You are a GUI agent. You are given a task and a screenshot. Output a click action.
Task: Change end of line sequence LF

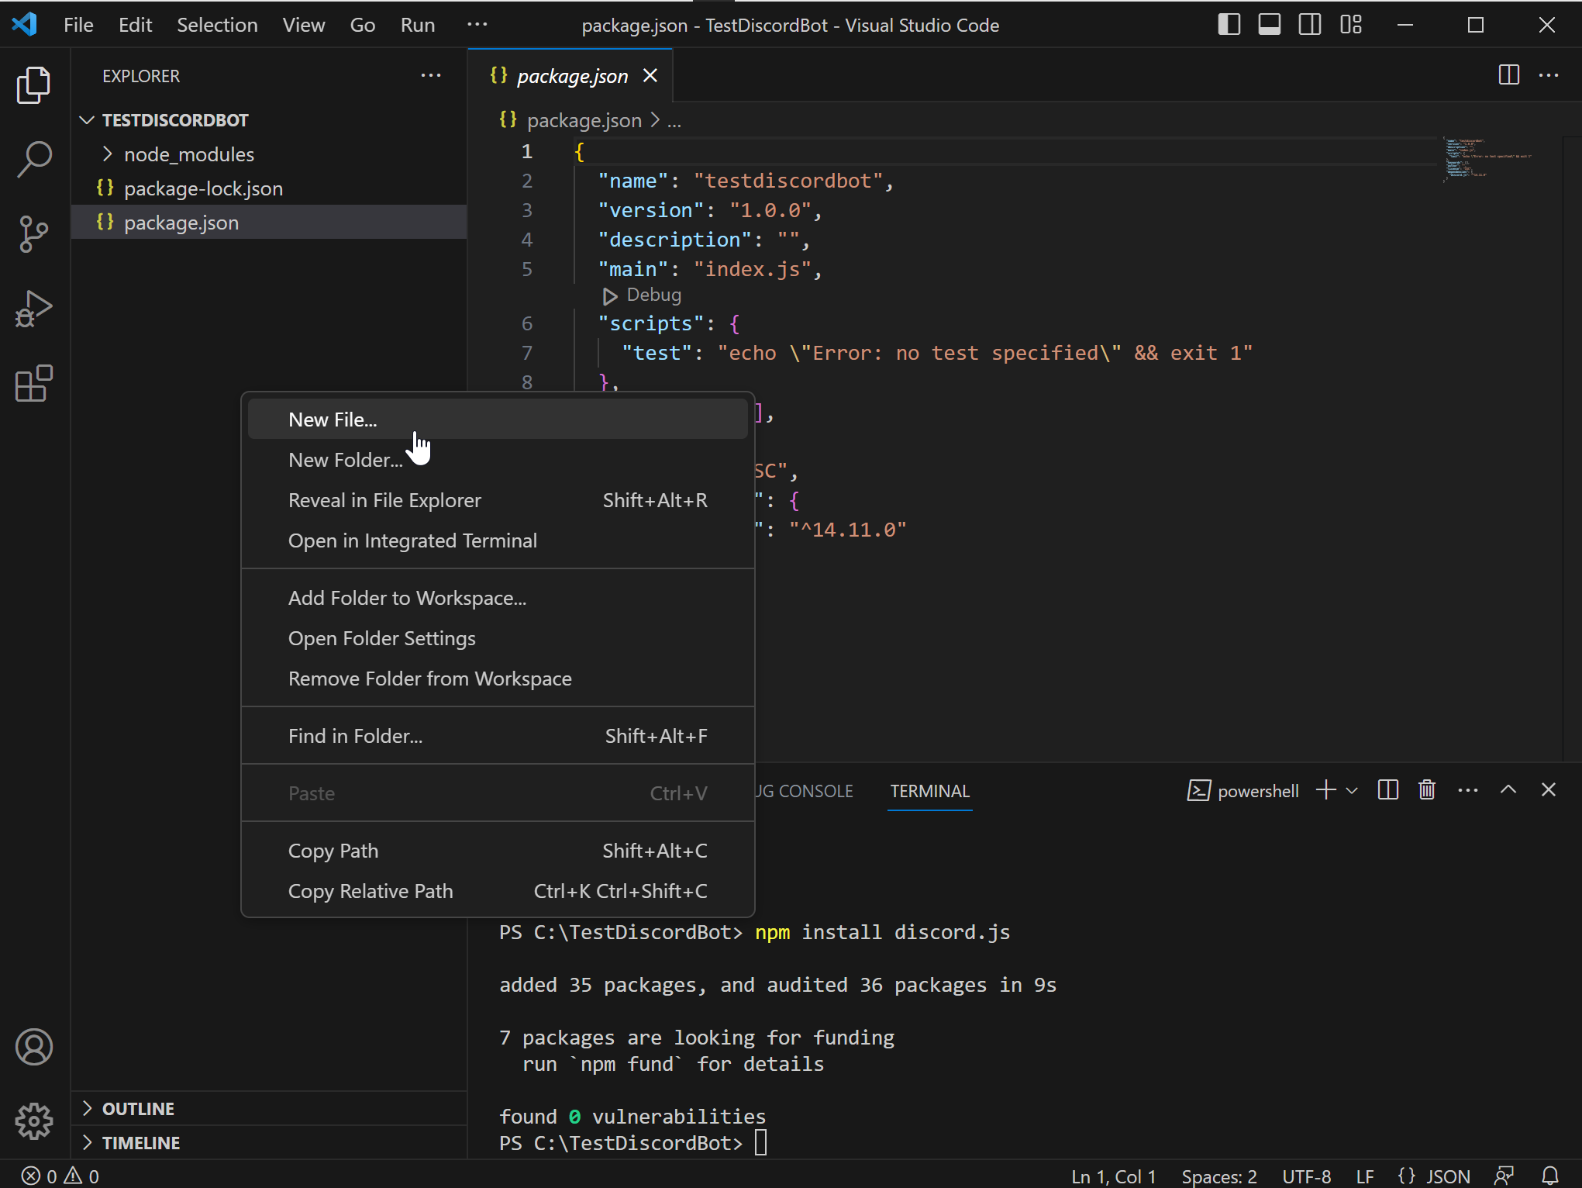click(x=1364, y=1176)
